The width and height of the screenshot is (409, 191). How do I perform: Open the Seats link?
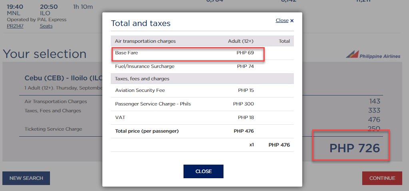click(x=46, y=26)
